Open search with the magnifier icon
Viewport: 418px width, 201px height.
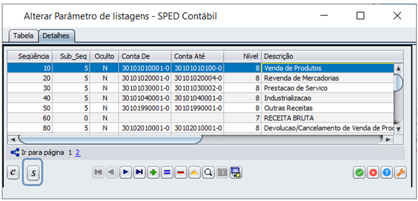(x=208, y=172)
